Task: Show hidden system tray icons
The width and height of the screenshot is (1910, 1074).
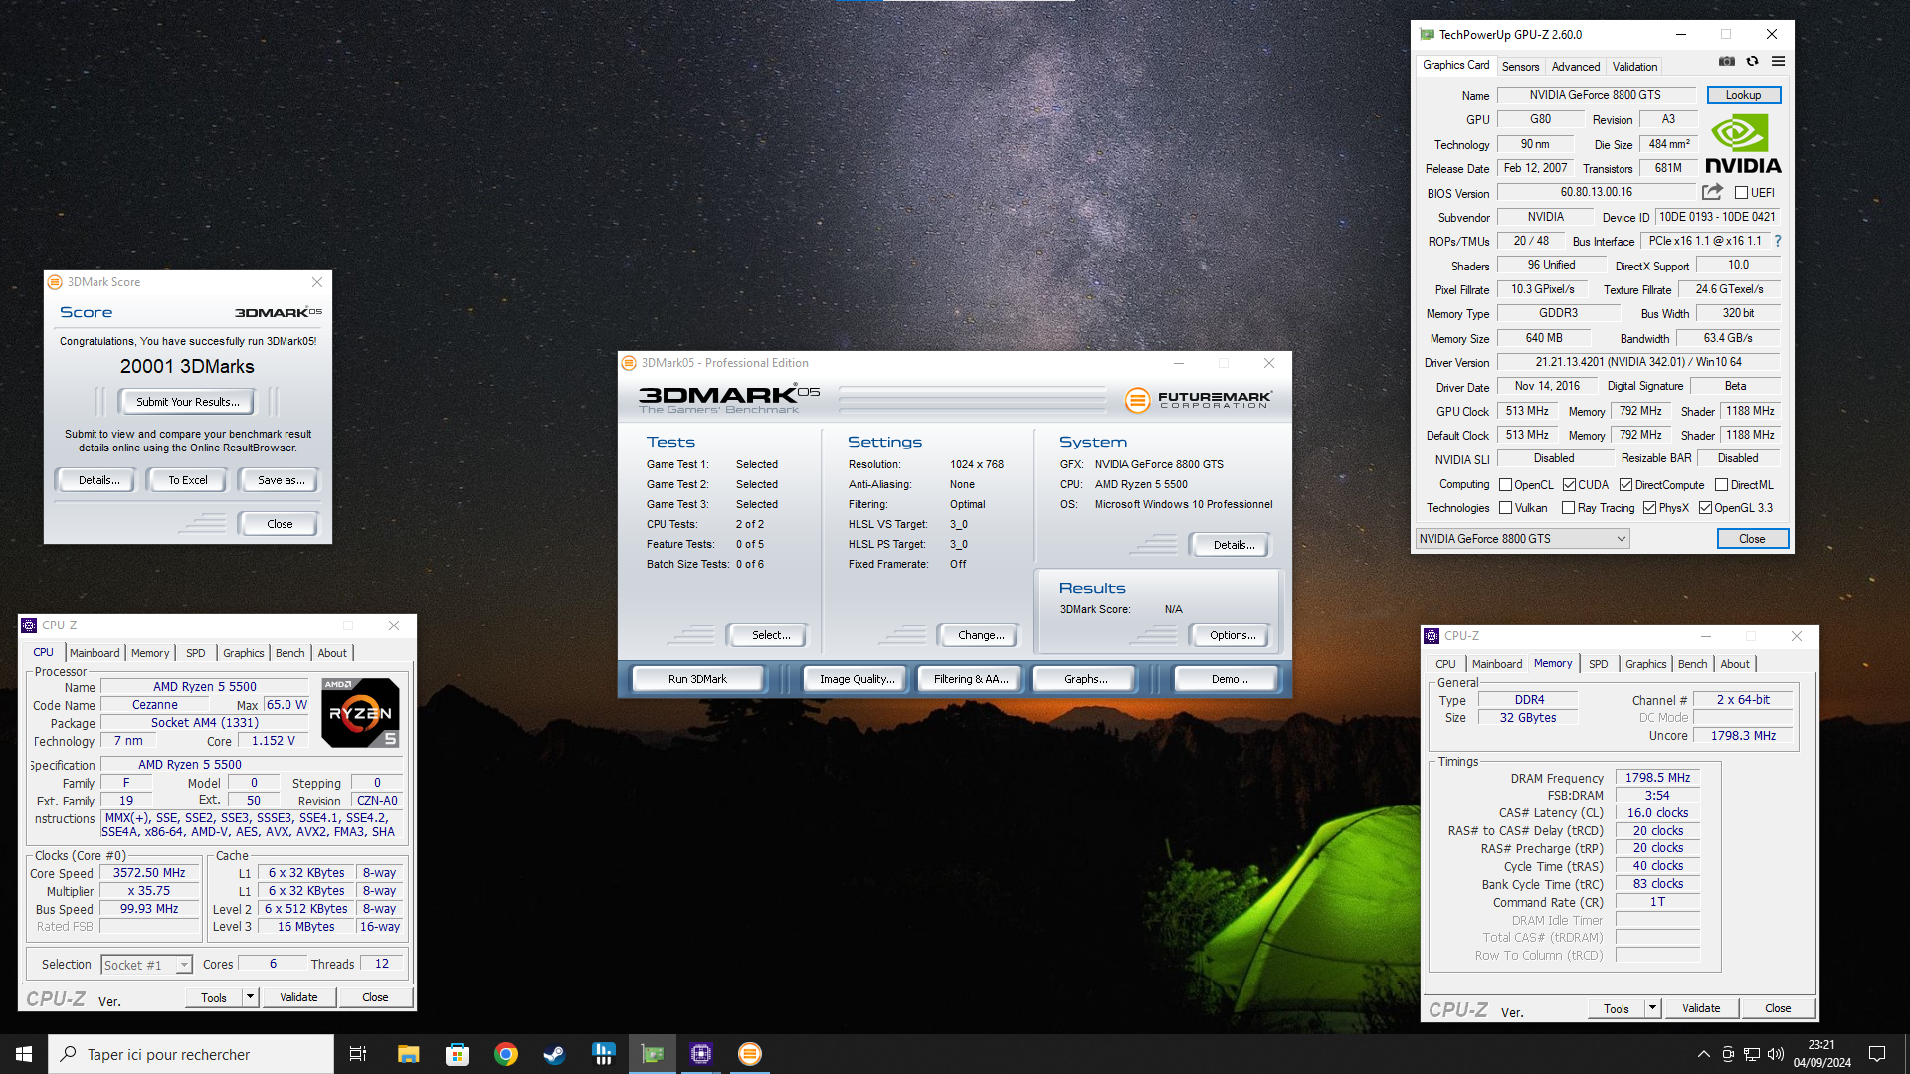Action: pos(1703,1054)
